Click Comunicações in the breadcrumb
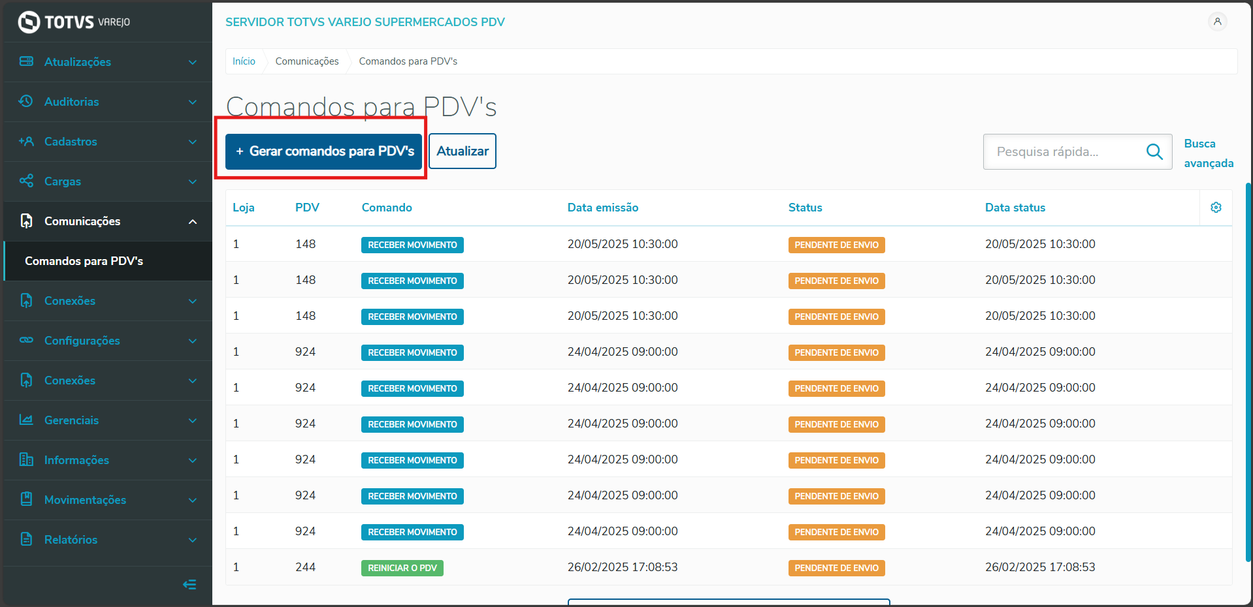This screenshot has height=607, width=1253. pos(307,61)
